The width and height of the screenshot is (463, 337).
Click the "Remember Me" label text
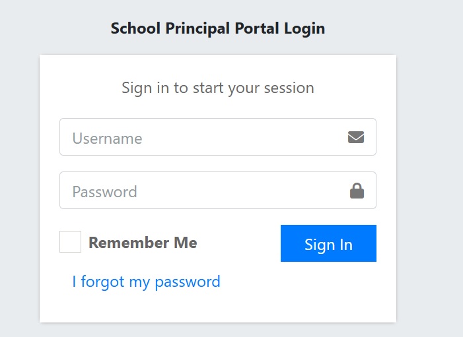click(x=143, y=243)
